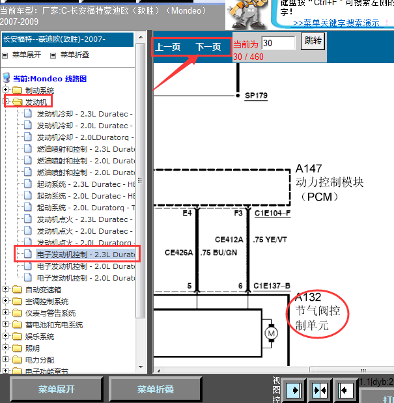Click the 跳转 jump button
The width and height of the screenshot is (394, 403).
313,41
